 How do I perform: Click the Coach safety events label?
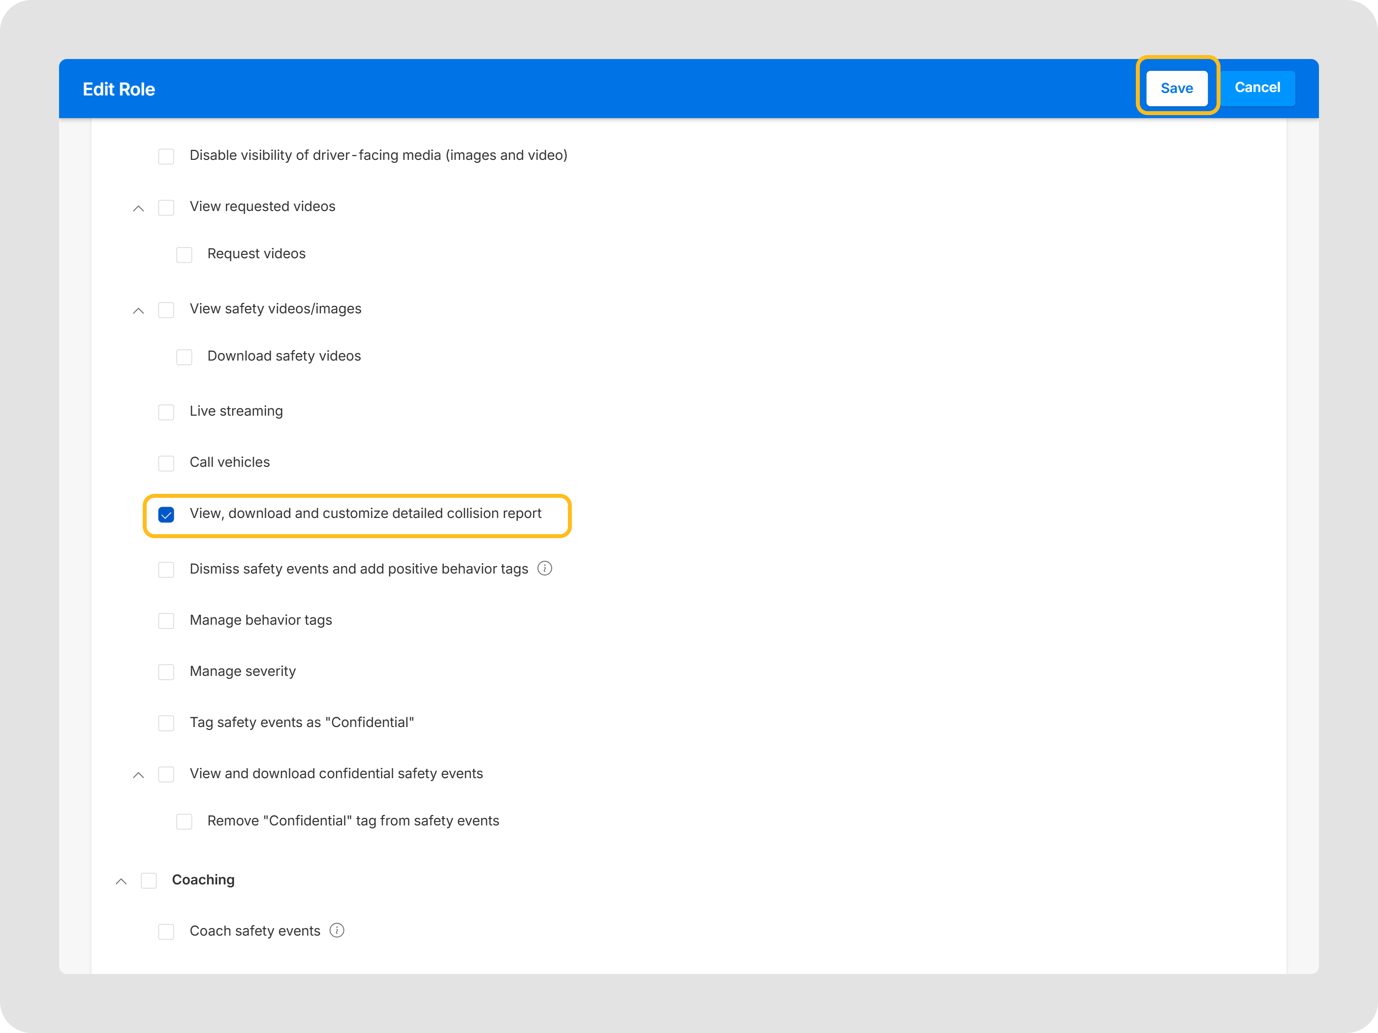coord(255,931)
